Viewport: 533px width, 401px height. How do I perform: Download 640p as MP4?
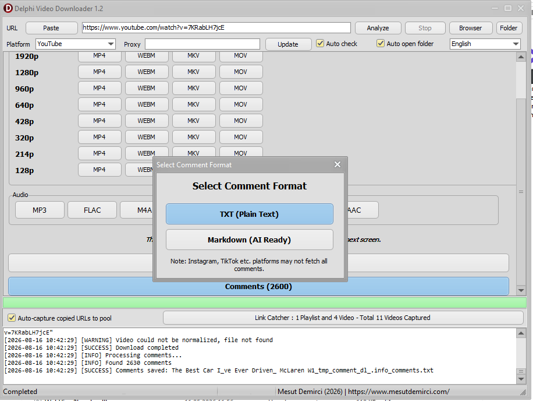click(100, 104)
